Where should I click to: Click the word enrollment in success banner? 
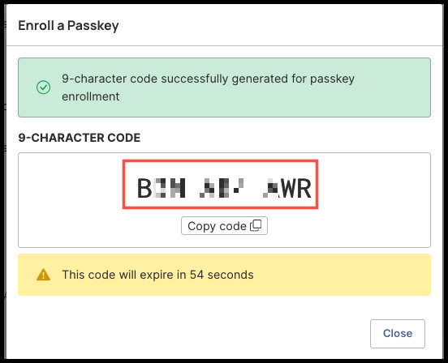click(x=91, y=96)
